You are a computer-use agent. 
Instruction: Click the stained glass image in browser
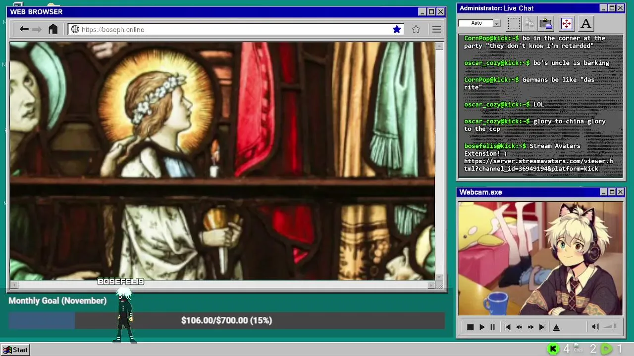pos(222,161)
